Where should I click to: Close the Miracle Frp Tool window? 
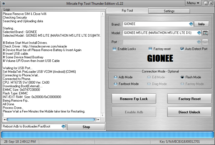(211, 3)
